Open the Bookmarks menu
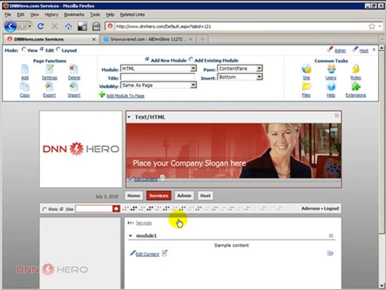This screenshot has width=386, height=290. coord(74,14)
